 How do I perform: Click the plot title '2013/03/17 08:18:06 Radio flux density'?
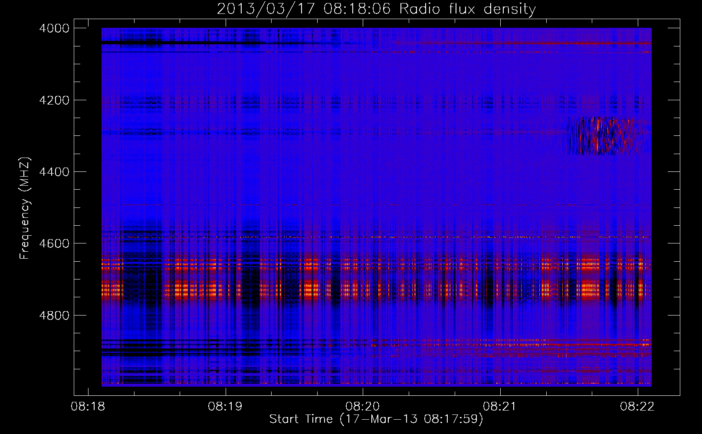[x=376, y=9]
